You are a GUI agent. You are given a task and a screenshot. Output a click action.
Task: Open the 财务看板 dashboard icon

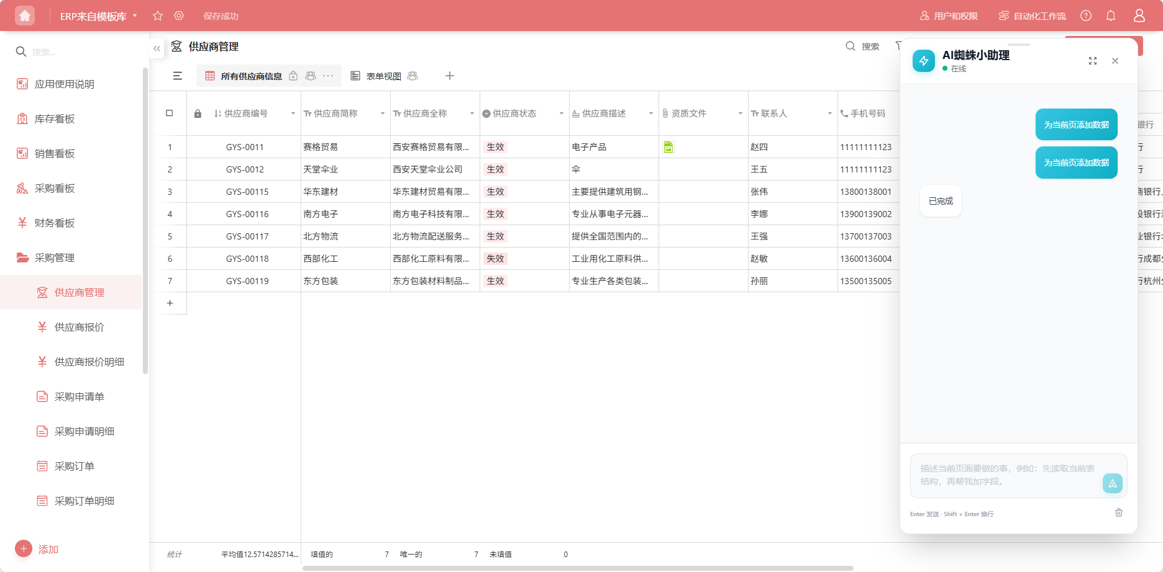tap(21, 222)
